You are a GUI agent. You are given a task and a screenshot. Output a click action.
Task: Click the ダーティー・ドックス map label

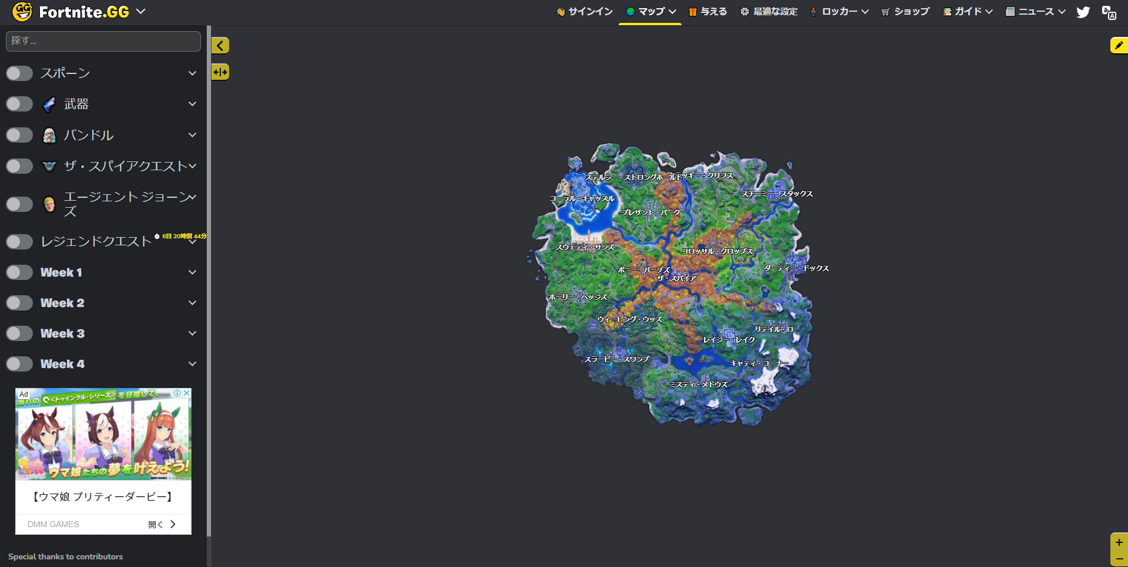click(x=796, y=268)
